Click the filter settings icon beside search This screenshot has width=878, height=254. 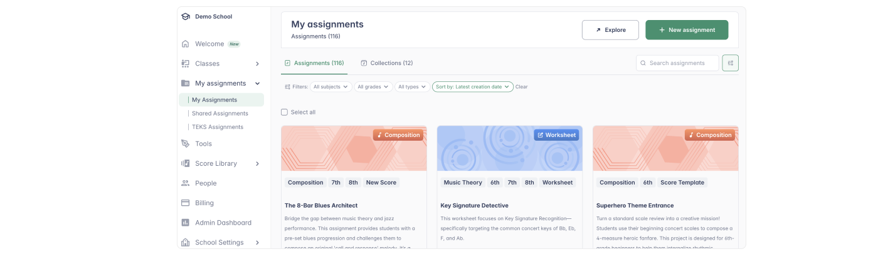[730, 63]
